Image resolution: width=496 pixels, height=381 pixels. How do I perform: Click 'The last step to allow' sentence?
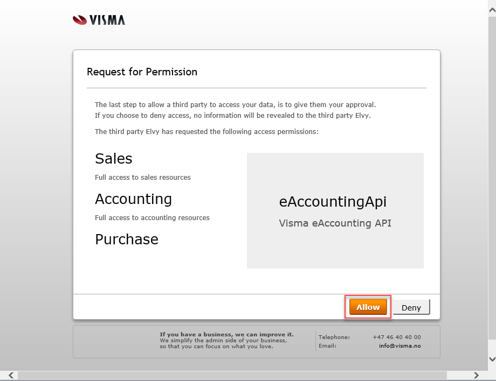tap(236, 105)
